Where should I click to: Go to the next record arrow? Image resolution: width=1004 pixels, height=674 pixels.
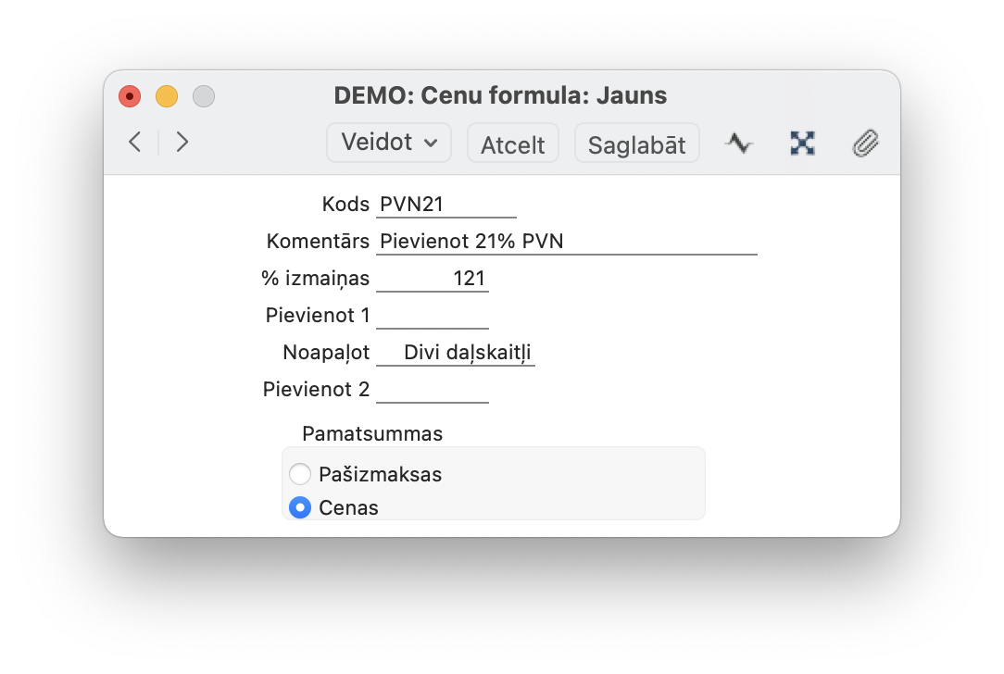click(x=182, y=142)
